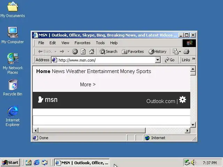Open the Help menu

tap(114, 43)
